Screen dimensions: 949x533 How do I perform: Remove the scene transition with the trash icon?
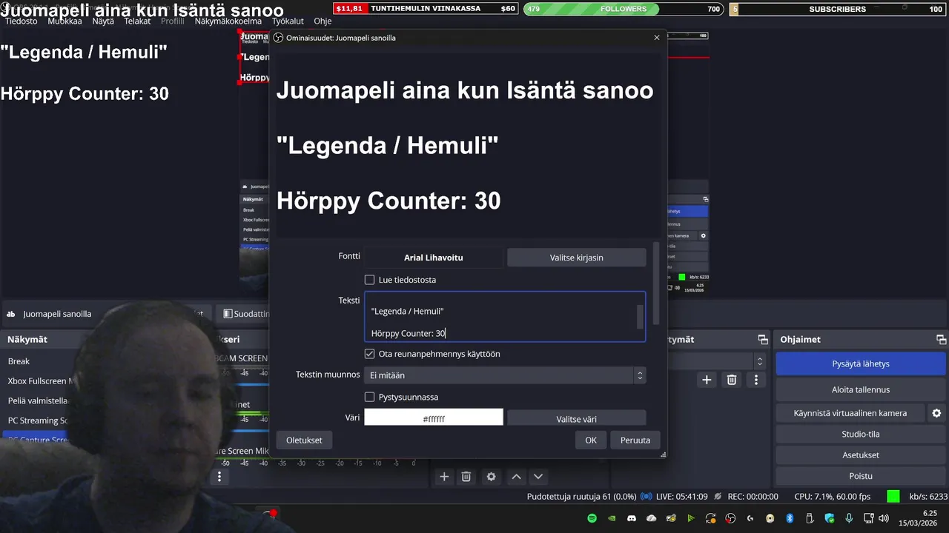[732, 380]
